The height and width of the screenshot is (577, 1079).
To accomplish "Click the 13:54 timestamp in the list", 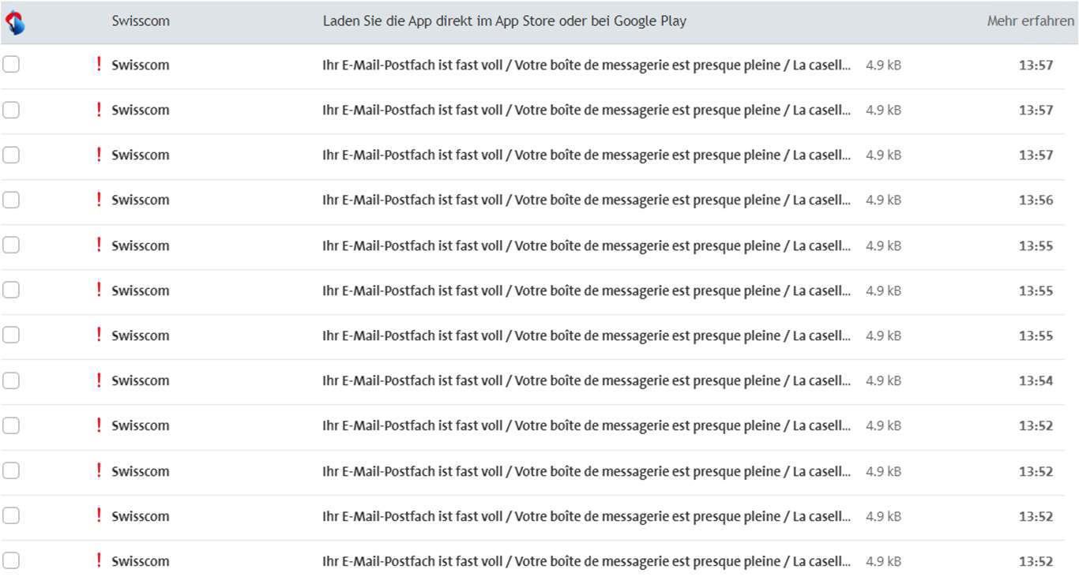I will pyautogui.click(x=1036, y=380).
